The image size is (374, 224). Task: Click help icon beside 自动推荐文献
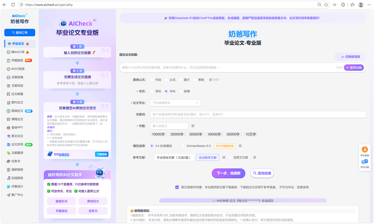[224, 157]
